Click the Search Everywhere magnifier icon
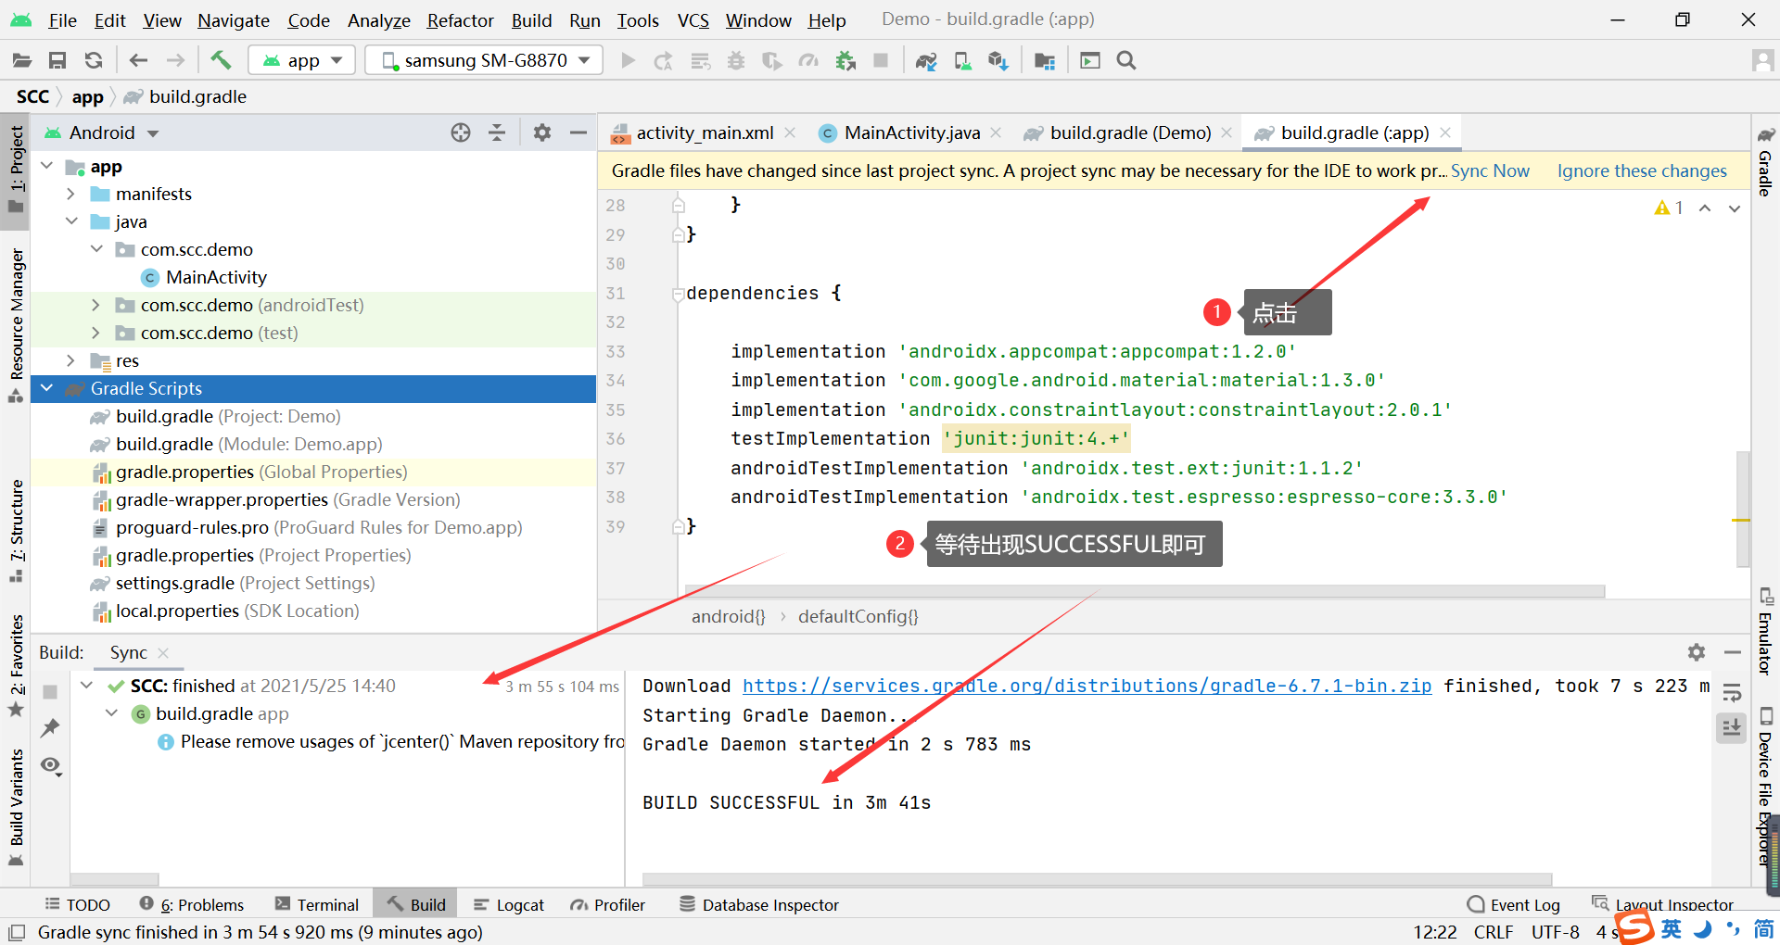The width and height of the screenshot is (1780, 945). point(1126,60)
